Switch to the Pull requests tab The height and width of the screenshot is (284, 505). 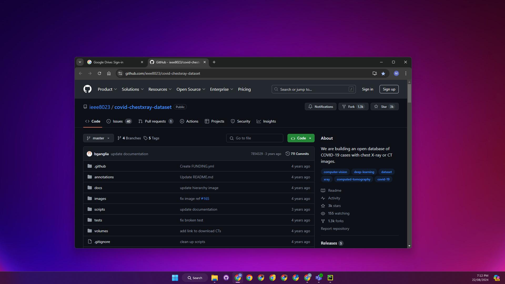coord(156,121)
